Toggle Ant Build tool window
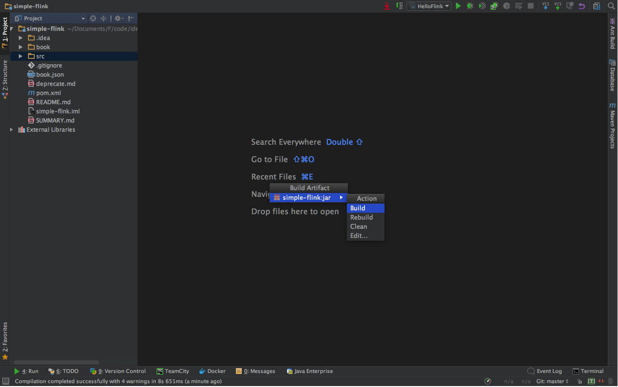The width and height of the screenshot is (618, 387). coord(613,33)
